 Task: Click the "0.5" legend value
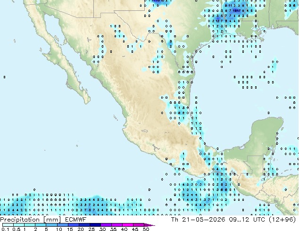click(16, 229)
